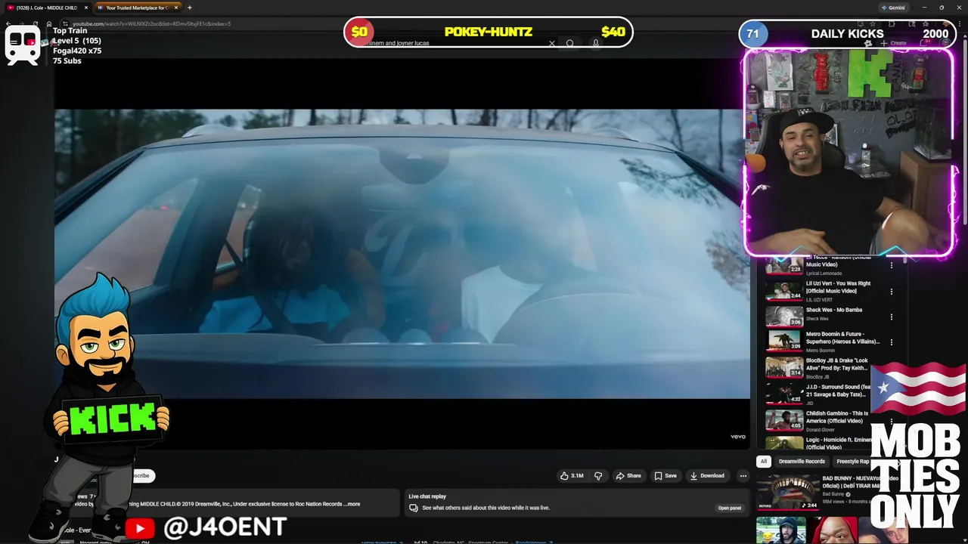Click Childish Gambino This Is America thumbnail
Viewport: 968px width, 544px height.
point(784,420)
